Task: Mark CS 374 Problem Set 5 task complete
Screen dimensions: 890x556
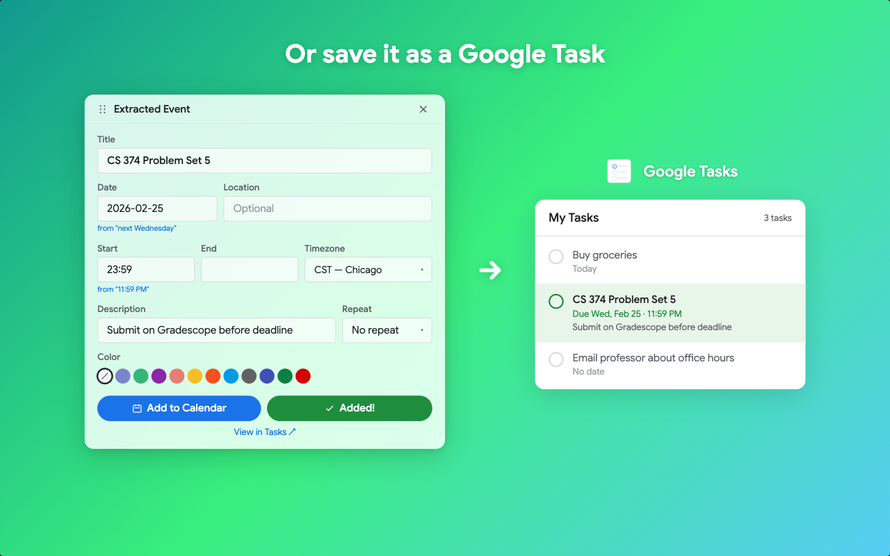Action: click(x=556, y=302)
